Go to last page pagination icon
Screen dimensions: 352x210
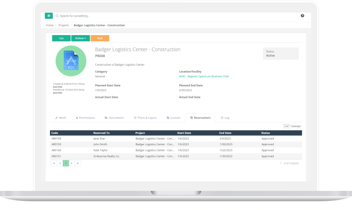78,163
